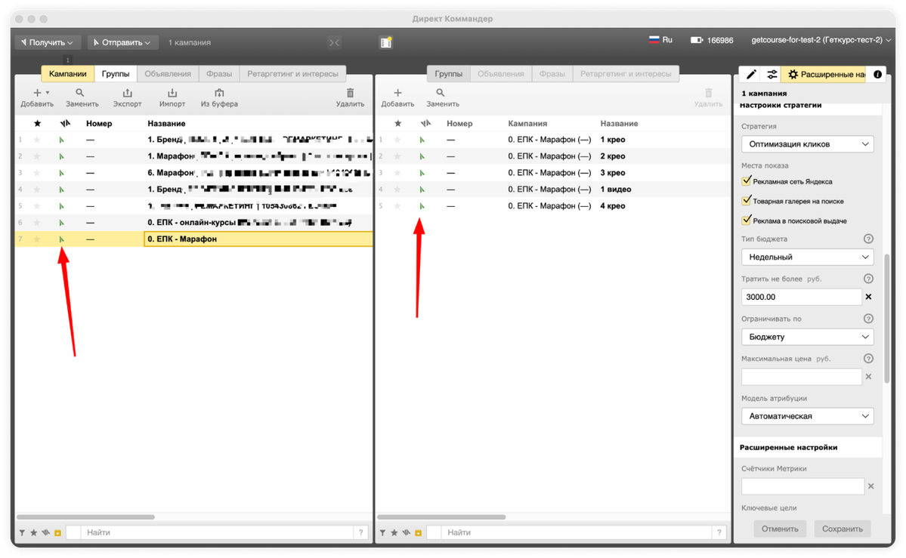Click the calendar notes icon in top bar
Viewport: 906px width, 558px height.
(x=386, y=42)
